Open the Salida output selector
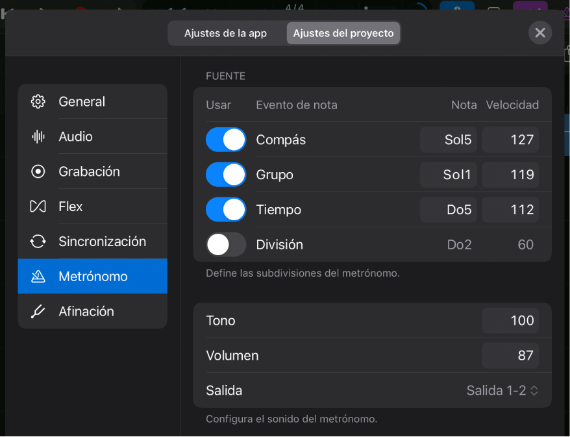 (x=500, y=390)
